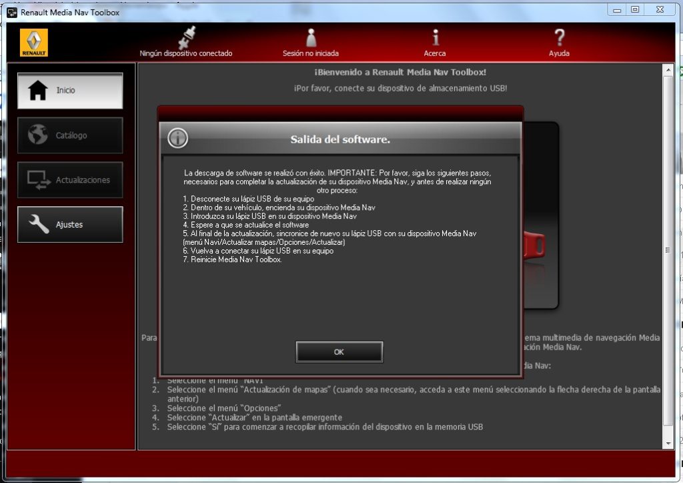This screenshot has width=683, height=483.
Task: Click the scrollbar down arrow
Action: tap(668, 443)
